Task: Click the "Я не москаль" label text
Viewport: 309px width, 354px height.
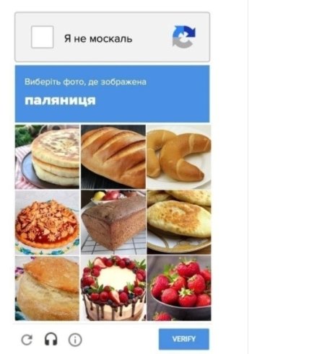Action: (98, 38)
